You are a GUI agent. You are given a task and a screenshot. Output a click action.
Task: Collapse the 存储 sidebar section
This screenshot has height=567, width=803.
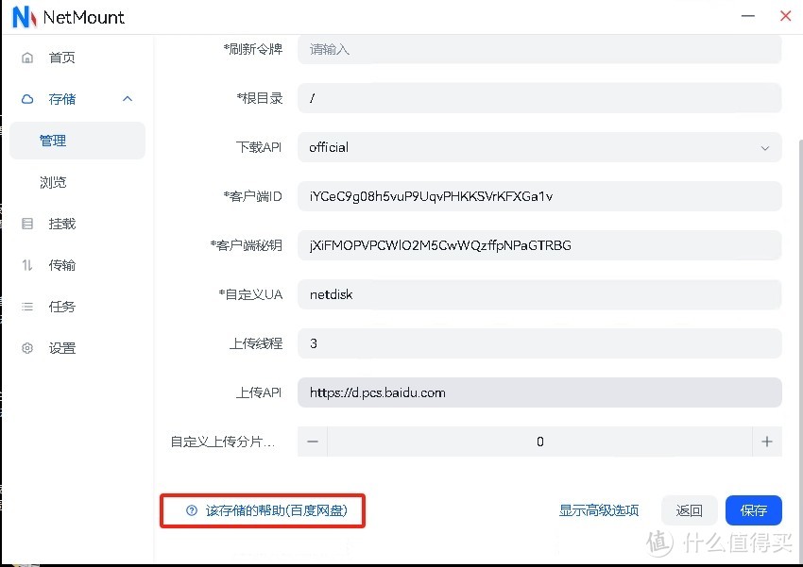[127, 98]
